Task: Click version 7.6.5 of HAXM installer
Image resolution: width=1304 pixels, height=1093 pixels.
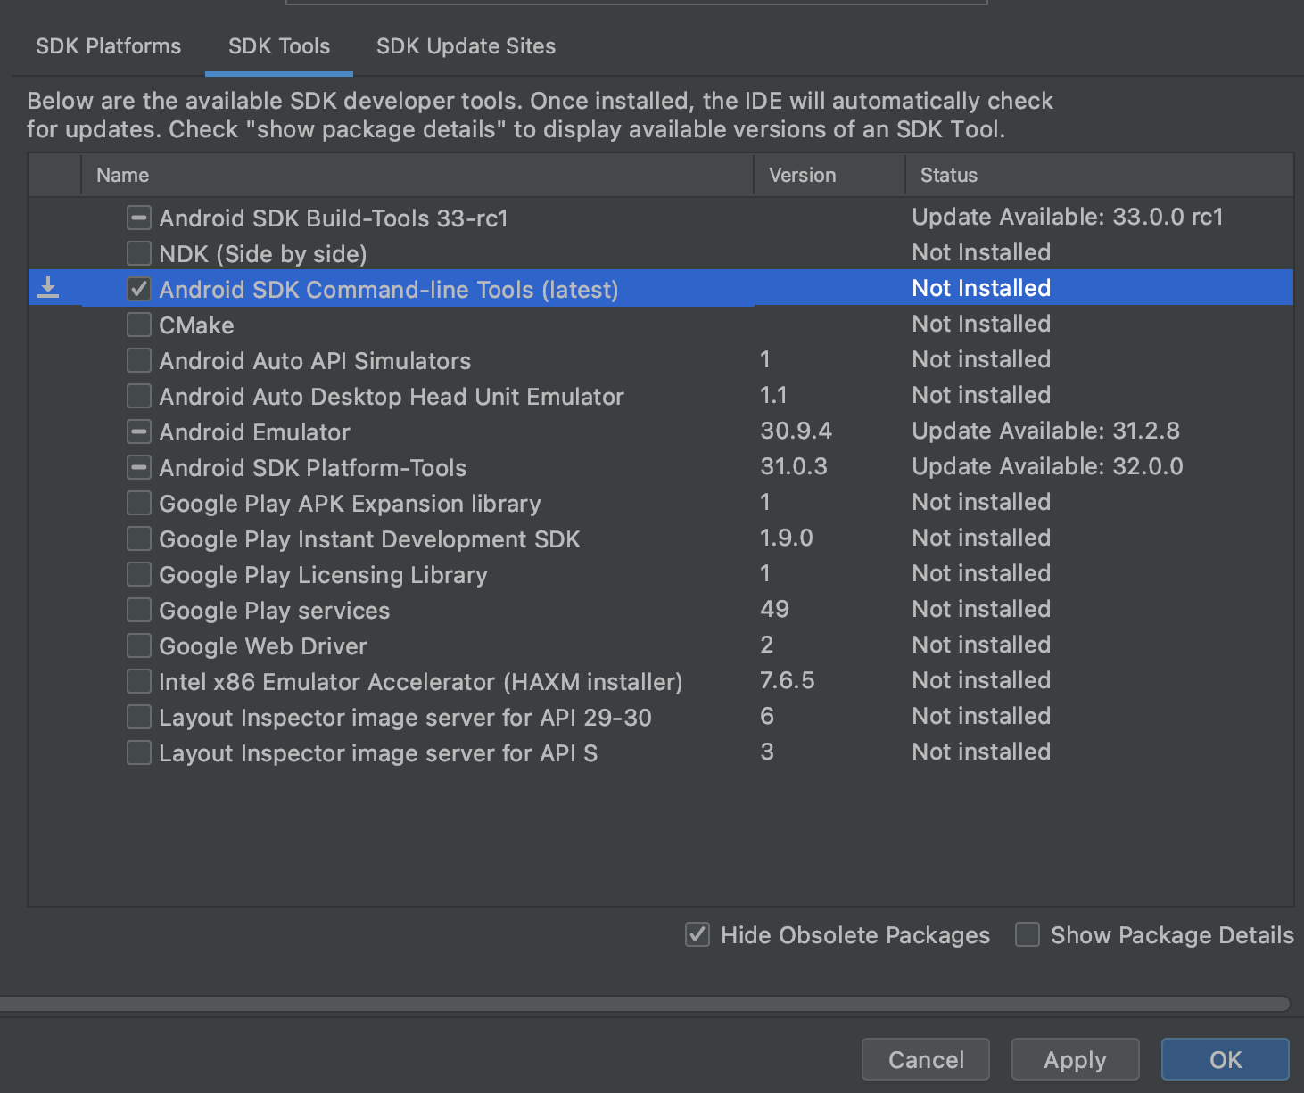Action: point(788,680)
